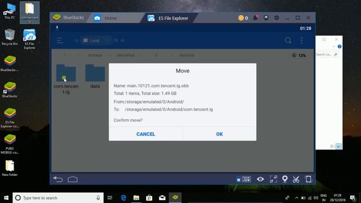Open the ENG IN language indicator
Viewport: 361px width, 203px height.
(x=324, y=198)
